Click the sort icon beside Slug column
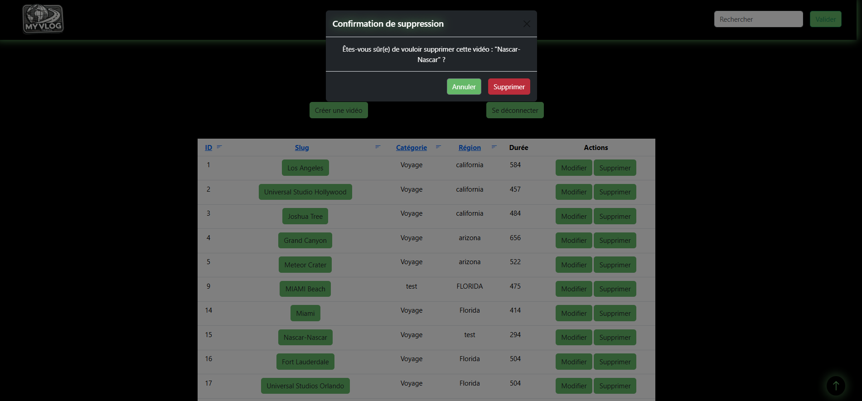Viewport: 862px width, 401px height. coord(378,147)
